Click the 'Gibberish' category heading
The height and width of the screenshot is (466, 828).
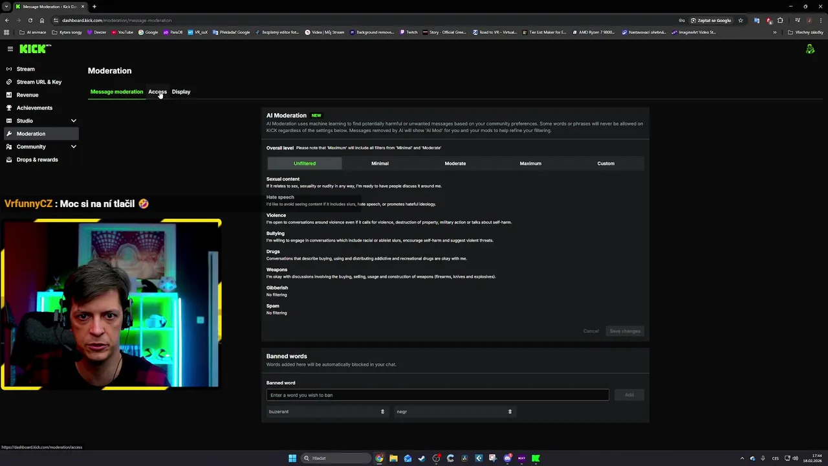[x=277, y=287]
